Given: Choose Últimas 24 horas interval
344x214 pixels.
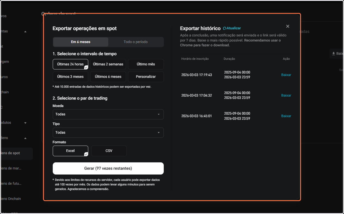Looking at the screenshot, I should point(71,64).
